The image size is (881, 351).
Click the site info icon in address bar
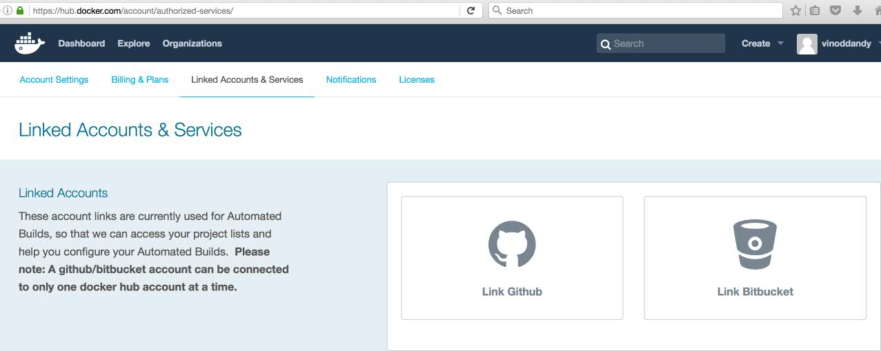[x=8, y=10]
